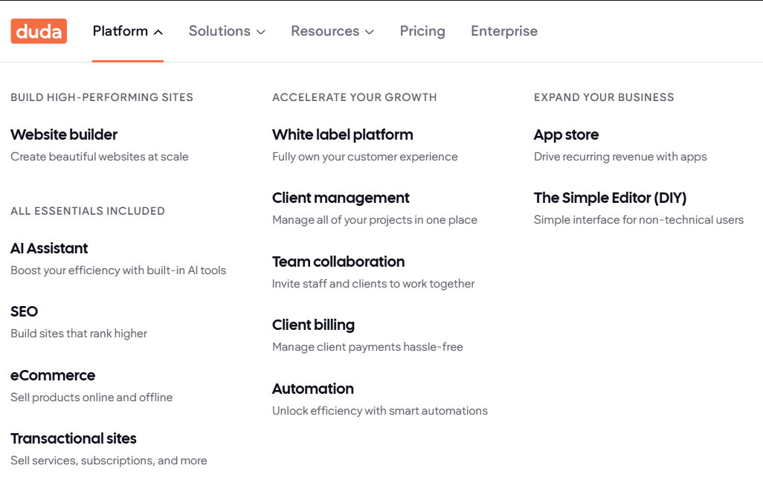Open Client billing link
Viewport: 763px width, 477px height.
pos(313,325)
